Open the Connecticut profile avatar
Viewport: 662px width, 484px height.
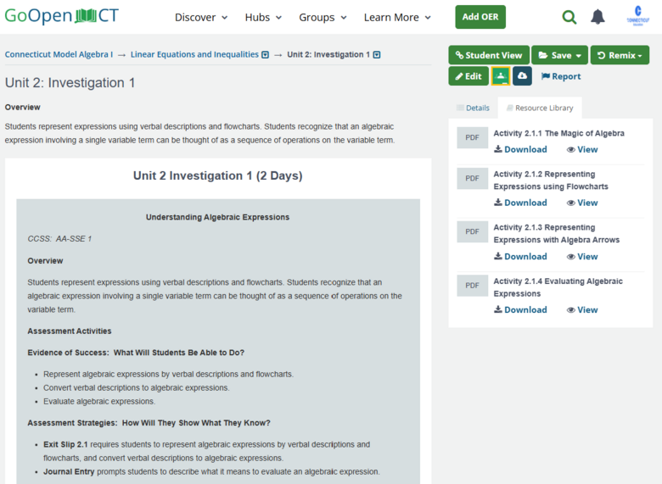[638, 16]
